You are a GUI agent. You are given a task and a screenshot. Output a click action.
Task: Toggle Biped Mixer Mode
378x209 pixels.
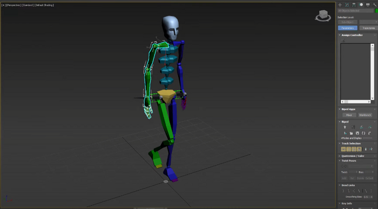[370, 127]
